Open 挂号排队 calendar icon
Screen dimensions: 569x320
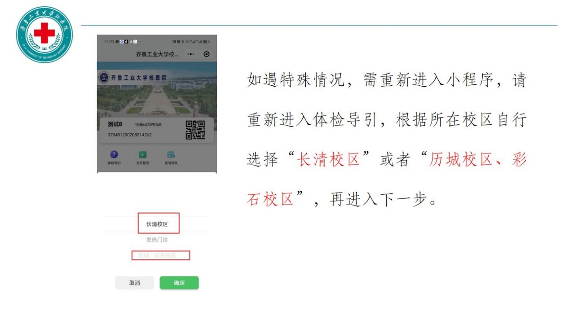171,155
